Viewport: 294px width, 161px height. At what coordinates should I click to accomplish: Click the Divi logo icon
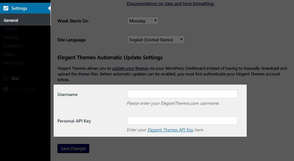tap(6, 78)
